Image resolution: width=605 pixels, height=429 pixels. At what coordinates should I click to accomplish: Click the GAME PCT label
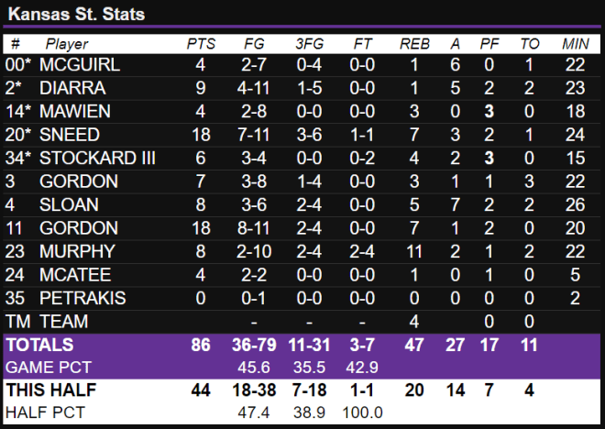(49, 368)
